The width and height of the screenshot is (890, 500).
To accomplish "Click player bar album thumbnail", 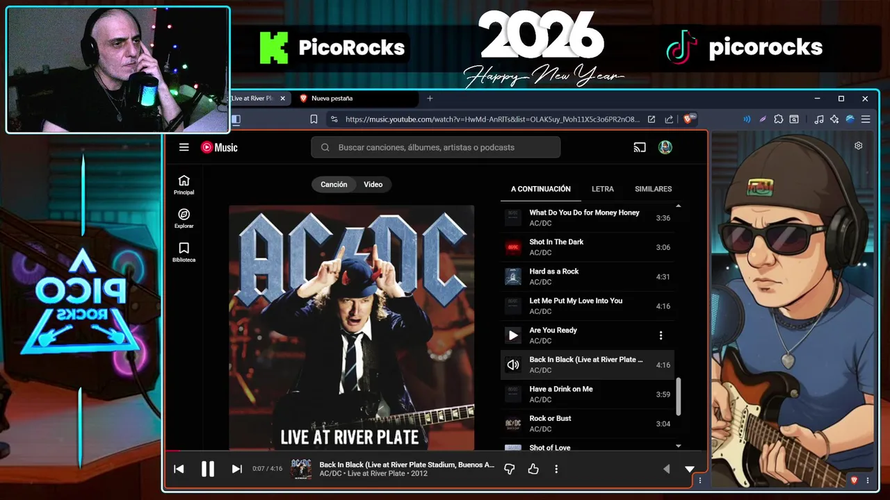I will pyautogui.click(x=301, y=469).
